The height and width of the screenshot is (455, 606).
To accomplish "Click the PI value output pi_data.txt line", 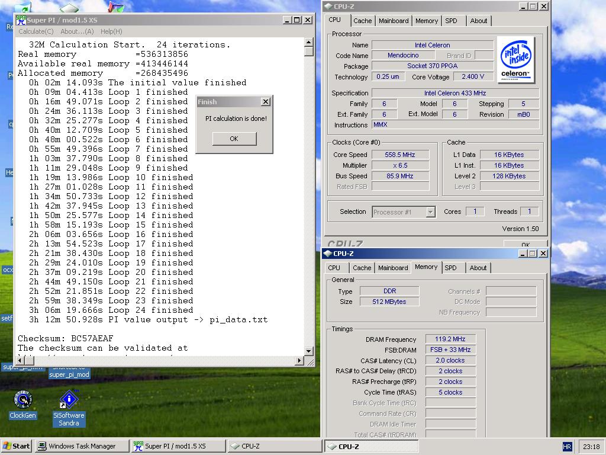I will [148, 319].
